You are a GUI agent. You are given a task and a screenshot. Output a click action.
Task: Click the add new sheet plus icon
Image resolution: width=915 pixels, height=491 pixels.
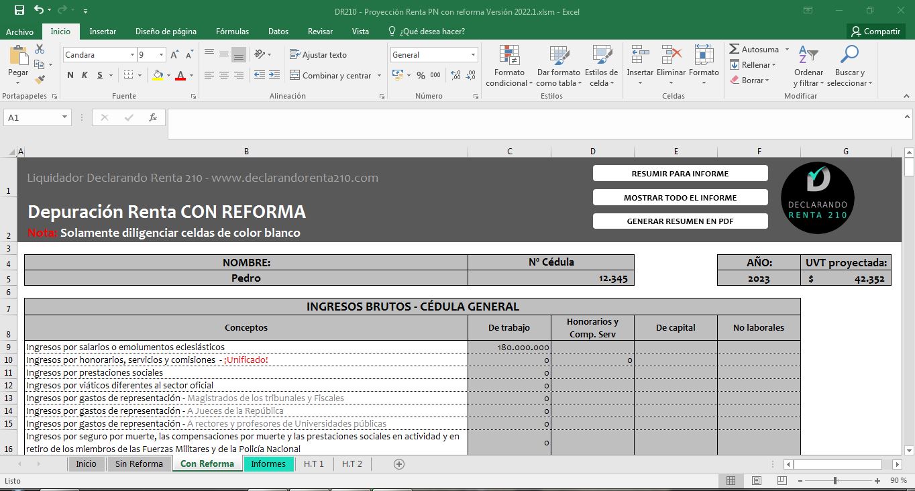pyautogui.click(x=399, y=463)
